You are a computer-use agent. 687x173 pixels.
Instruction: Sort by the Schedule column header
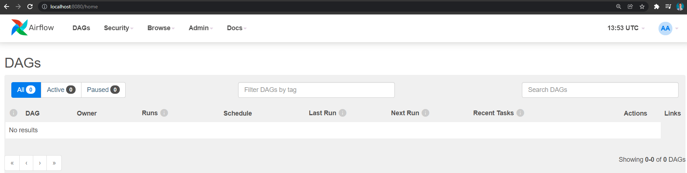pos(237,113)
